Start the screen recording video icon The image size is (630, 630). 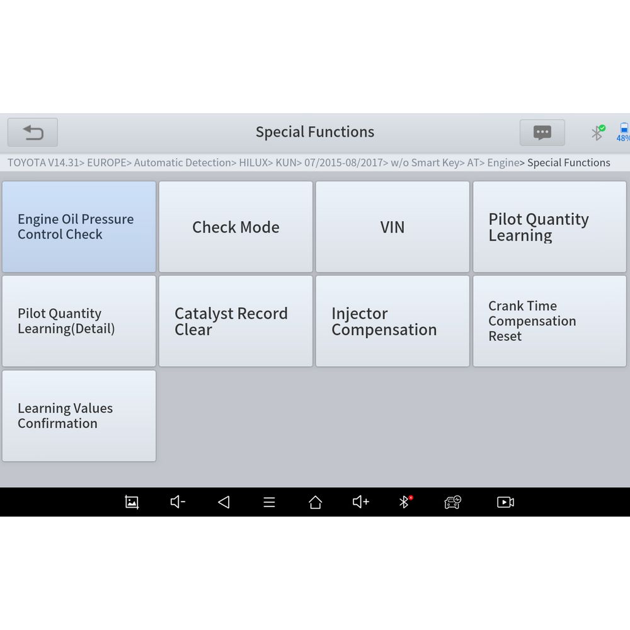pos(505,502)
